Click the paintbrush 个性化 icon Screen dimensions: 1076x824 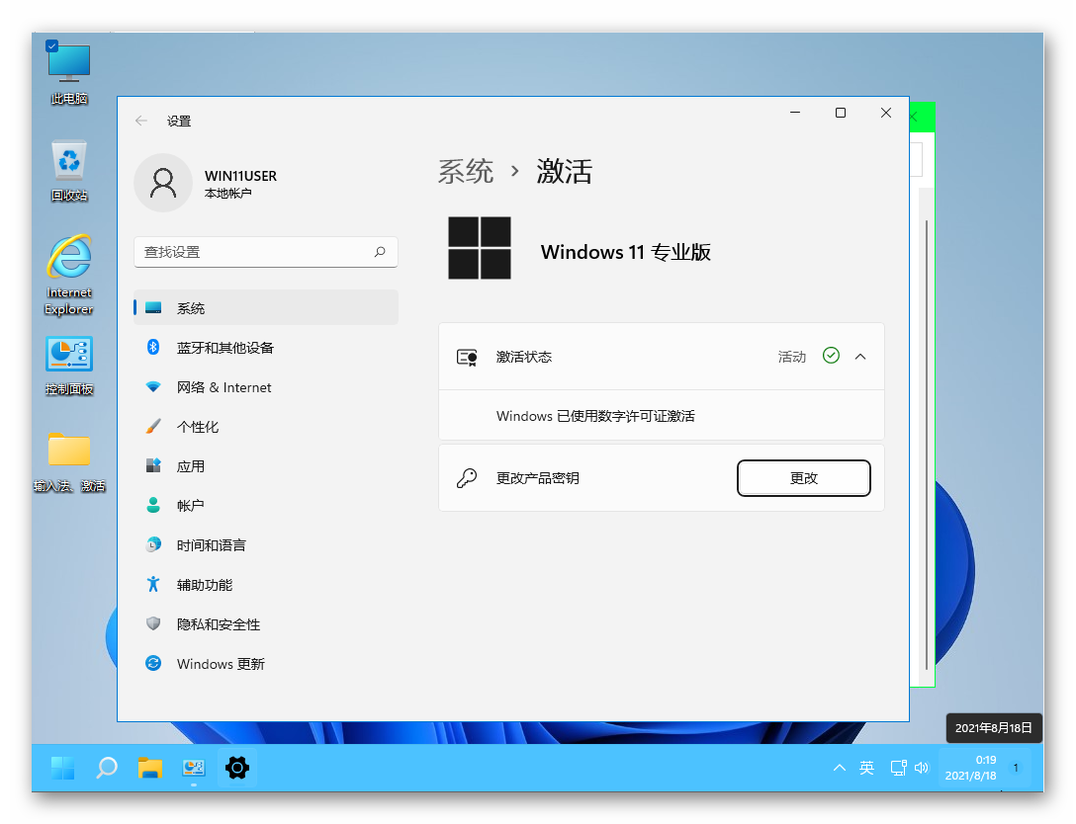(153, 427)
